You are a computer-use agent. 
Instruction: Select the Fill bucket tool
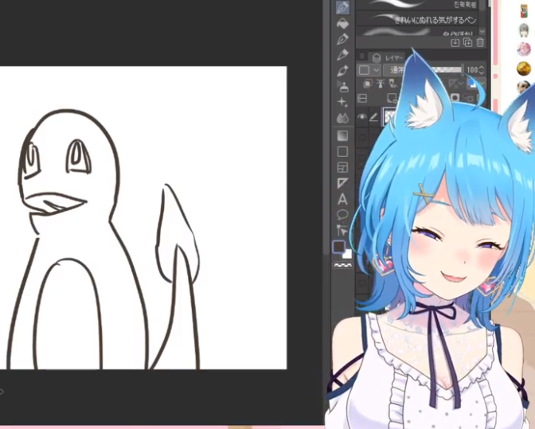click(342, 24)
